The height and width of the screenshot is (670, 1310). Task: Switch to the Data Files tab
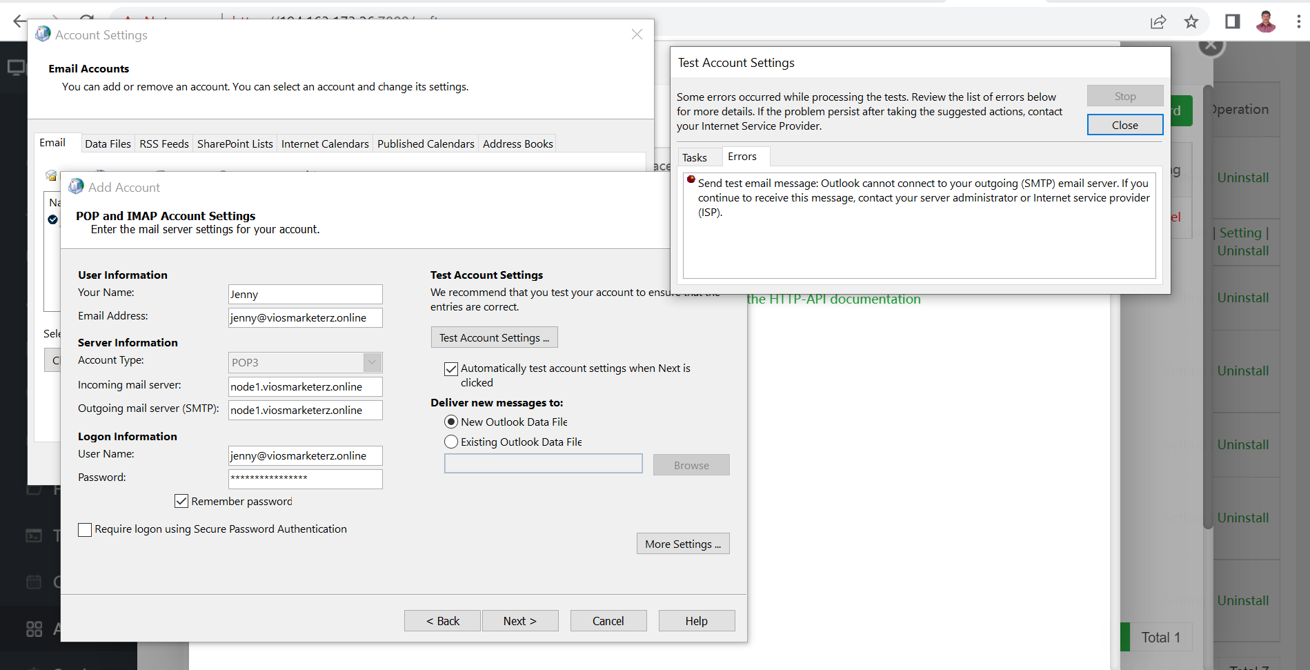pyautogui.click(x=108, y=144)
